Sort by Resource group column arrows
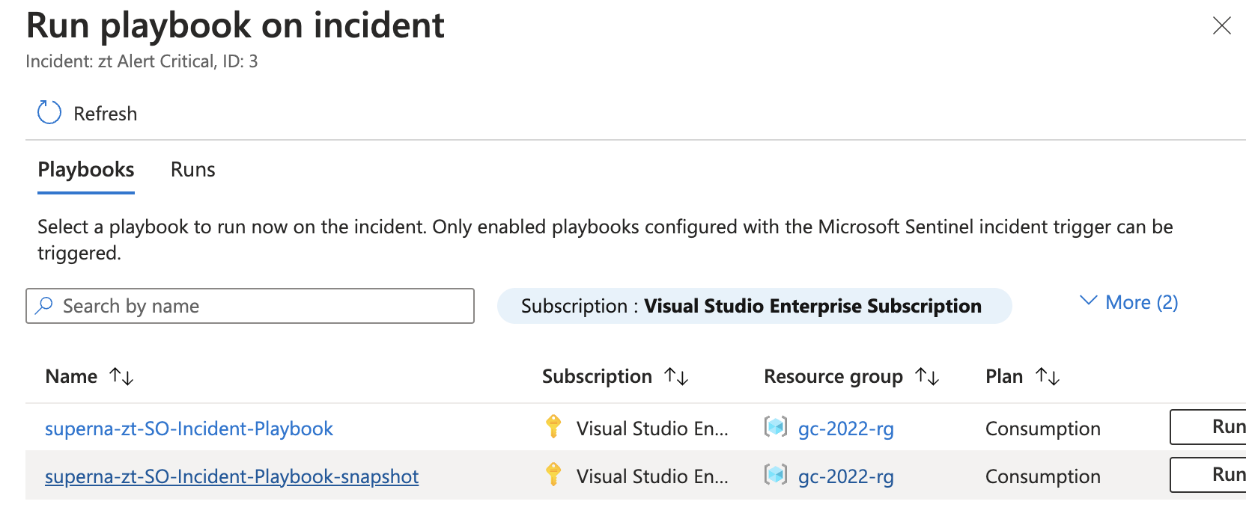 tap(927, 376)
